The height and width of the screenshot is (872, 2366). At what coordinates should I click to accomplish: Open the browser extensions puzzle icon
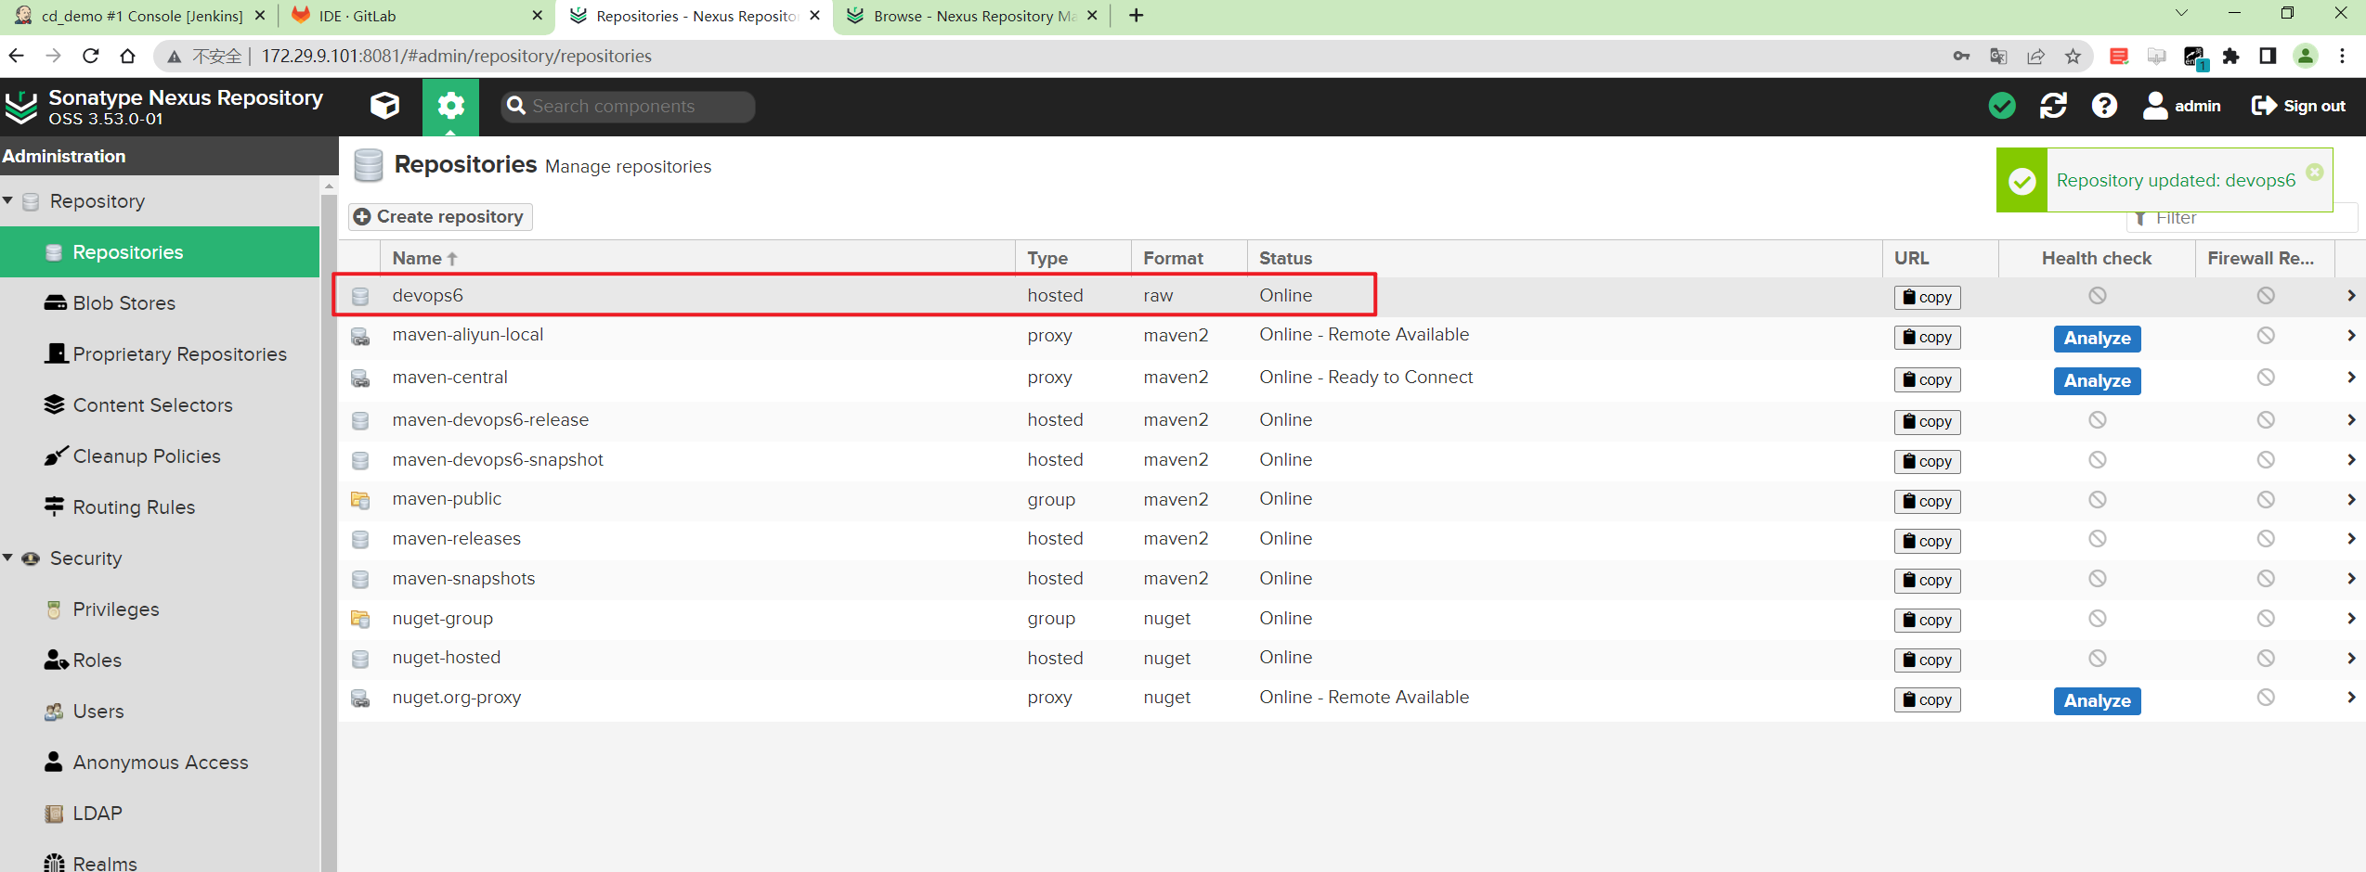click(x=2230, y=57)
